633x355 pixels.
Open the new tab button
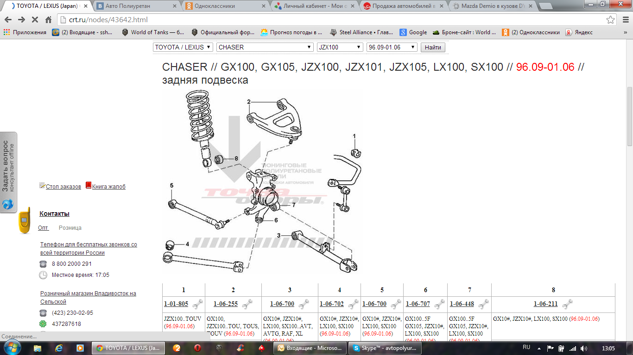click(x=545, y=6)
